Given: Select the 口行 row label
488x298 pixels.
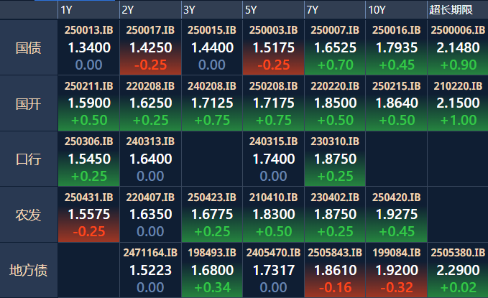Looking at the screenshot, I should pyautogui.click(x=29, y=159).
